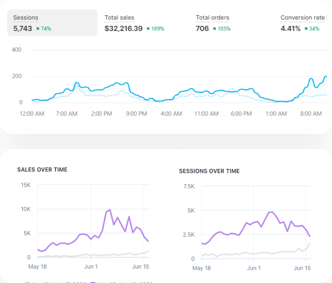332x283 pixels.
Task: Click the Sales Over Time chart title
Action: point(42,169)
